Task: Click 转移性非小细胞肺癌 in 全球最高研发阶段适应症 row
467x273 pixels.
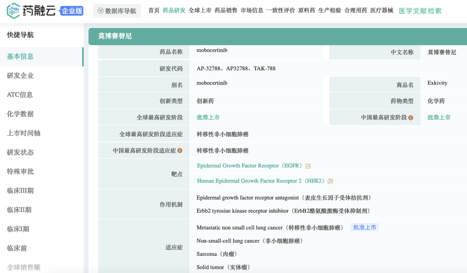Action: pos(223,134)
